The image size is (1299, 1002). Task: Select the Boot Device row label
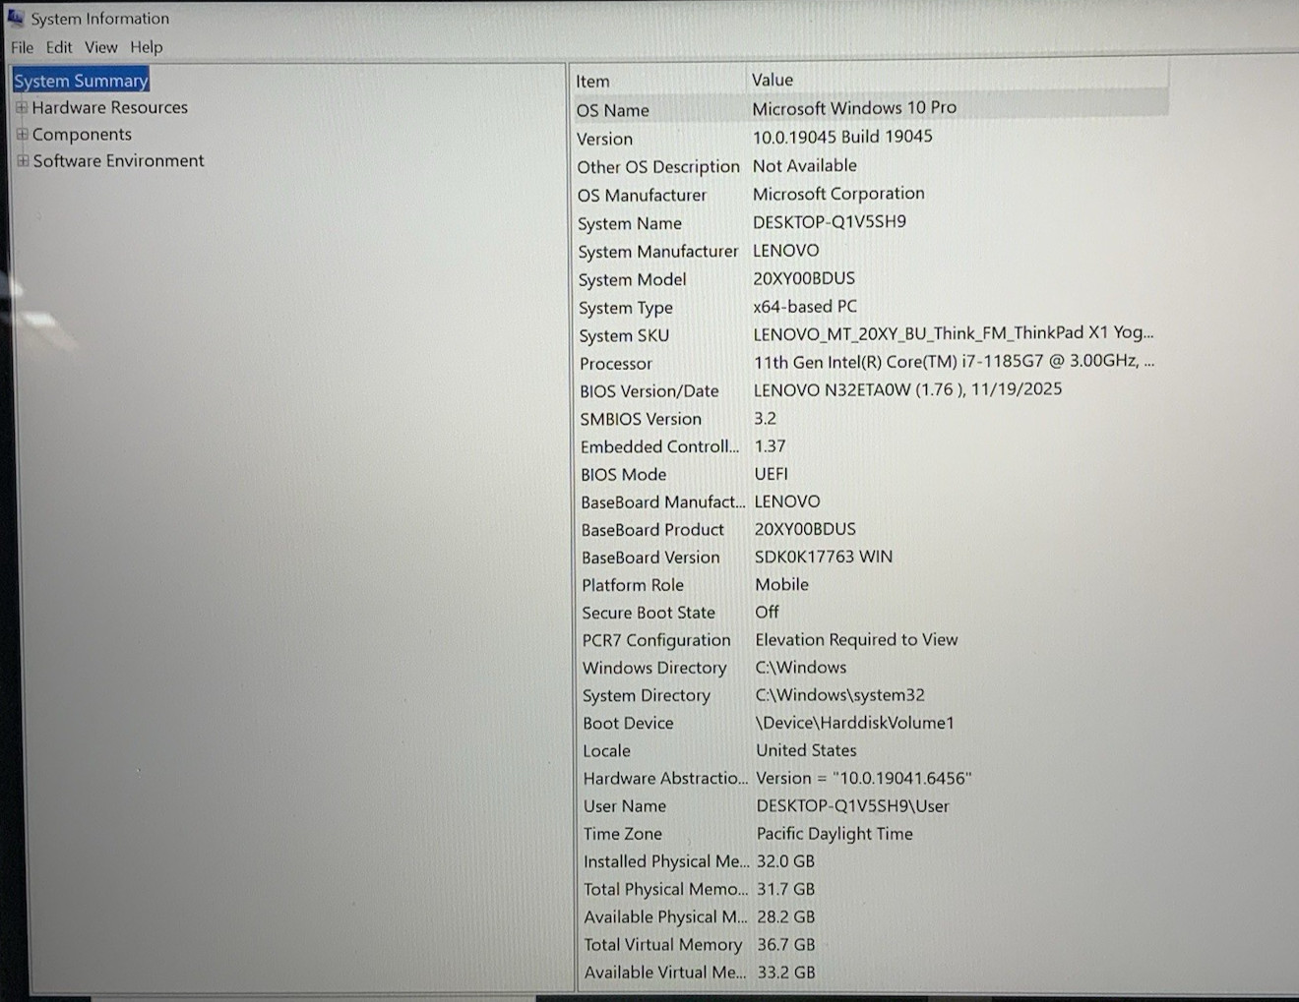click(628, 723)
